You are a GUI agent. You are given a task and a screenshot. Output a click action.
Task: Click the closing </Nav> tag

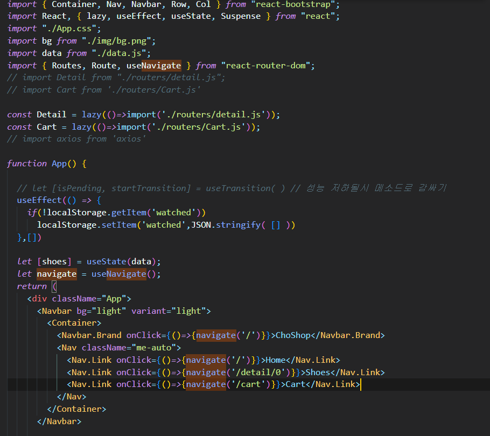[x=72, y=397]
